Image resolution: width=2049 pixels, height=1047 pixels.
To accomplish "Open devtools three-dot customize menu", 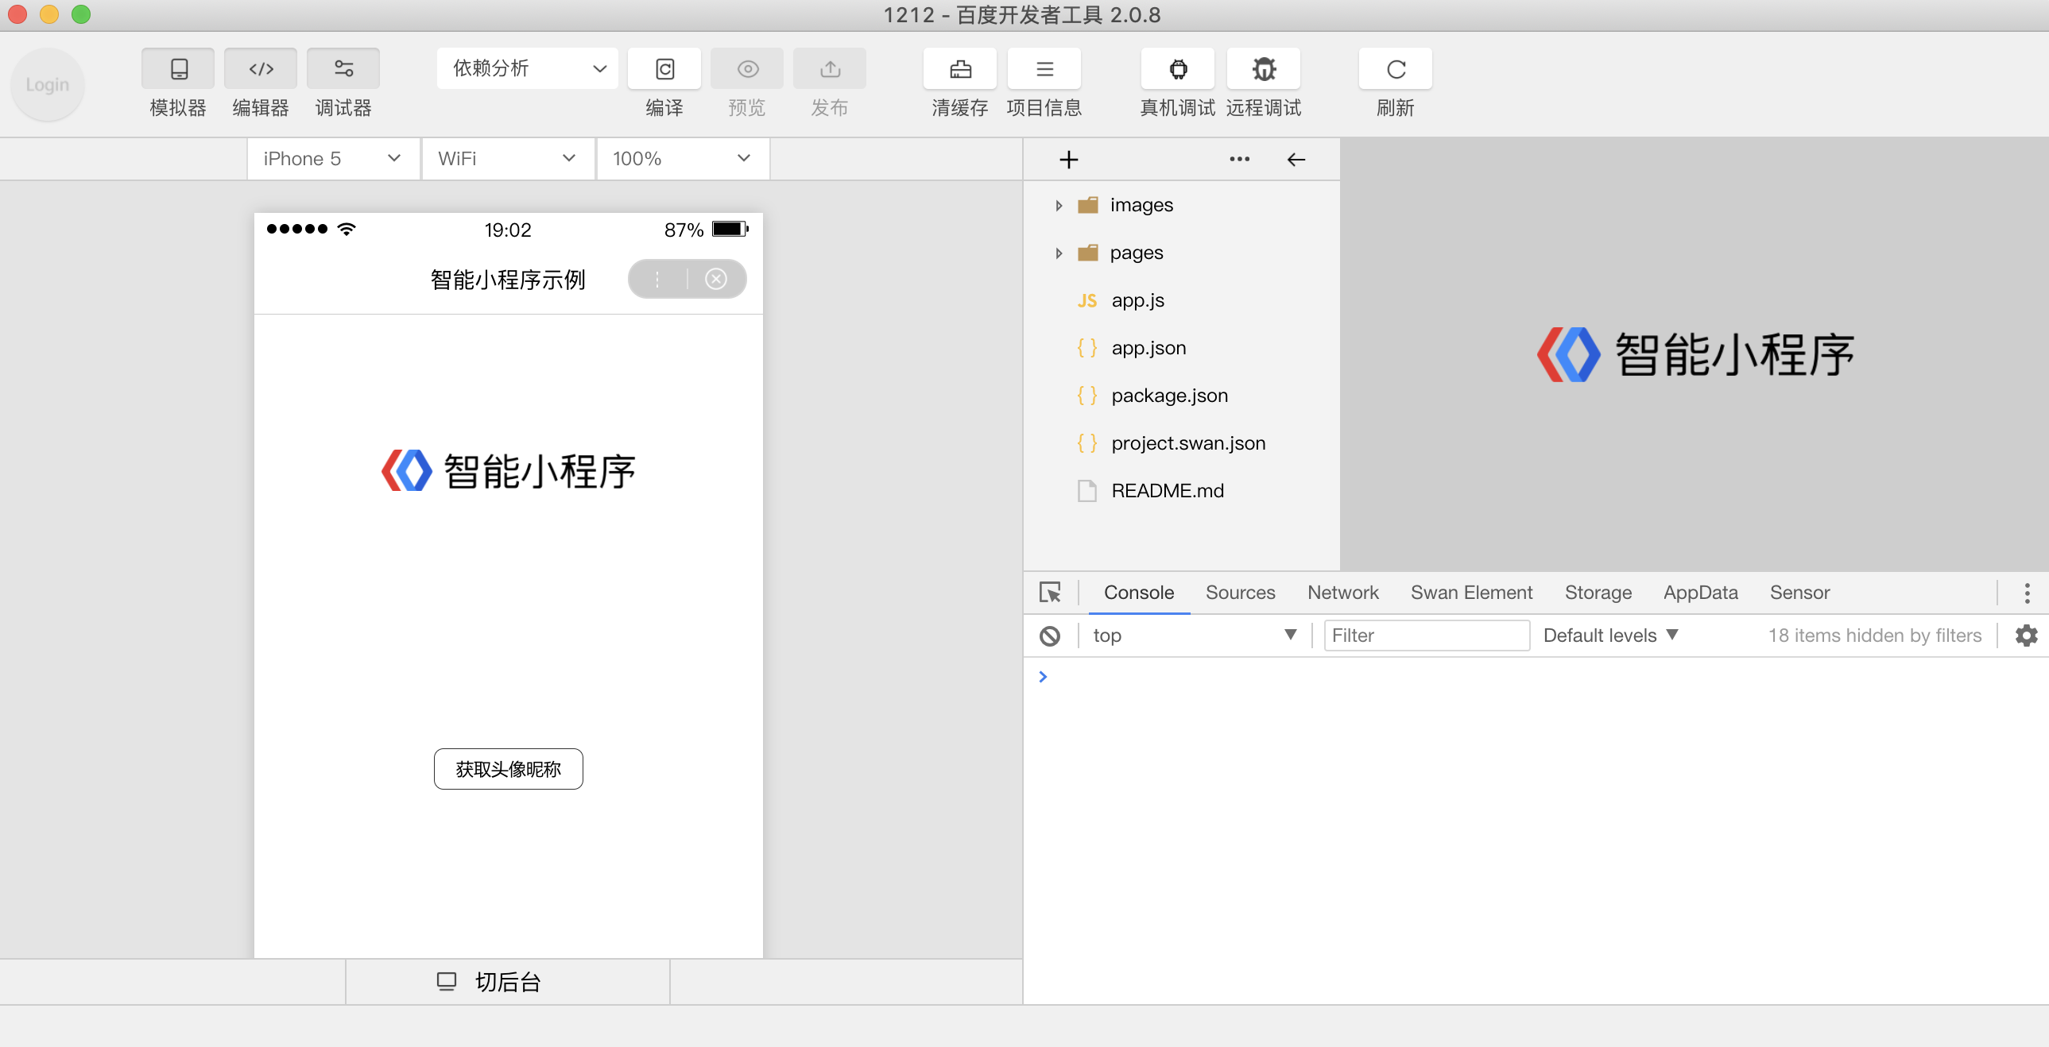I will (x=2027, y=593).
